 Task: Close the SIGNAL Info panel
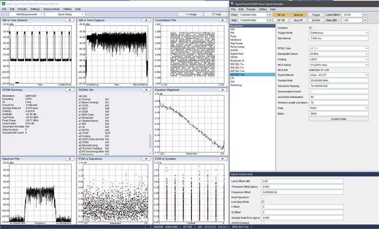tap(146, 90)
